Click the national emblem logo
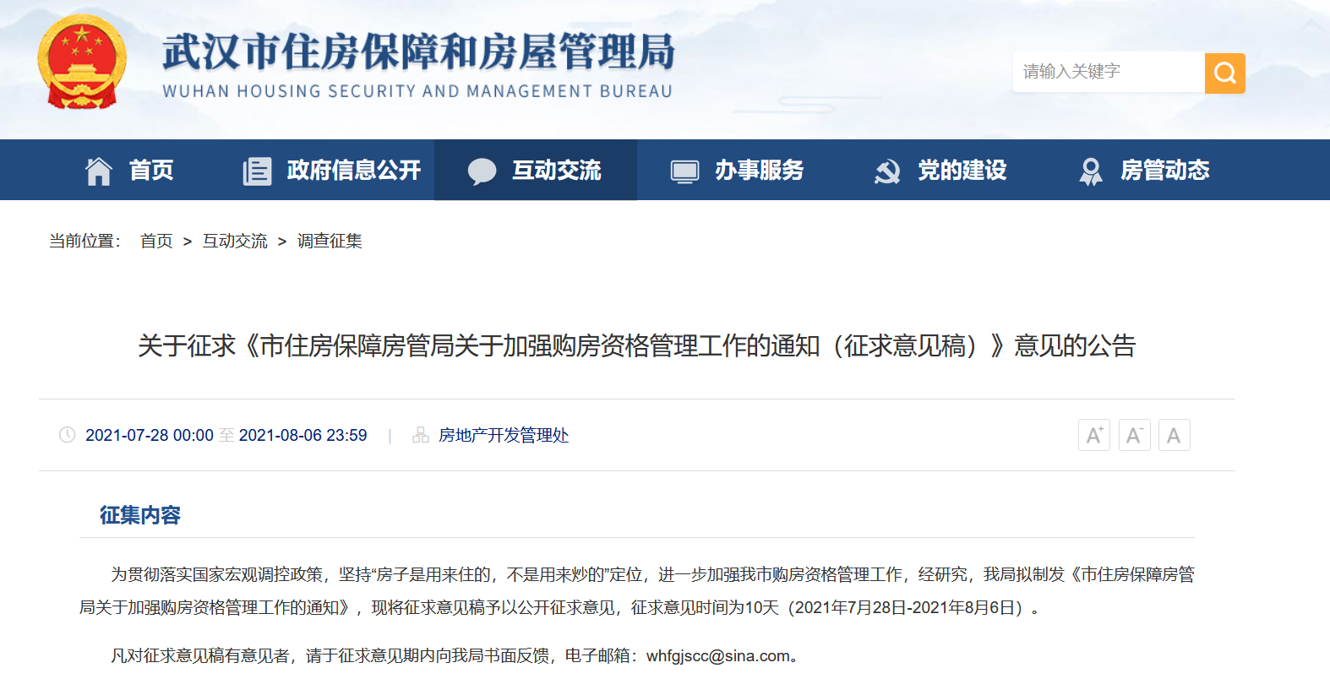The height and width of the screenshot is (679, 1330). [82, 62]
